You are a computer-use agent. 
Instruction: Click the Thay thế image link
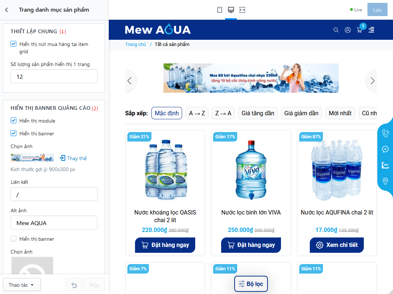pyautogui.click(x=73, y=158)
